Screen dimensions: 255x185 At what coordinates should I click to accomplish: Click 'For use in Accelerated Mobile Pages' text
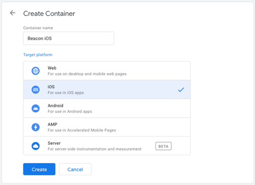pyautogui.click(x=82, y=130)
